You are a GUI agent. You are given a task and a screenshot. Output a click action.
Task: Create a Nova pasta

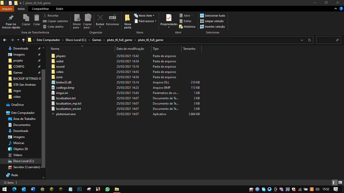pos(128,21)
